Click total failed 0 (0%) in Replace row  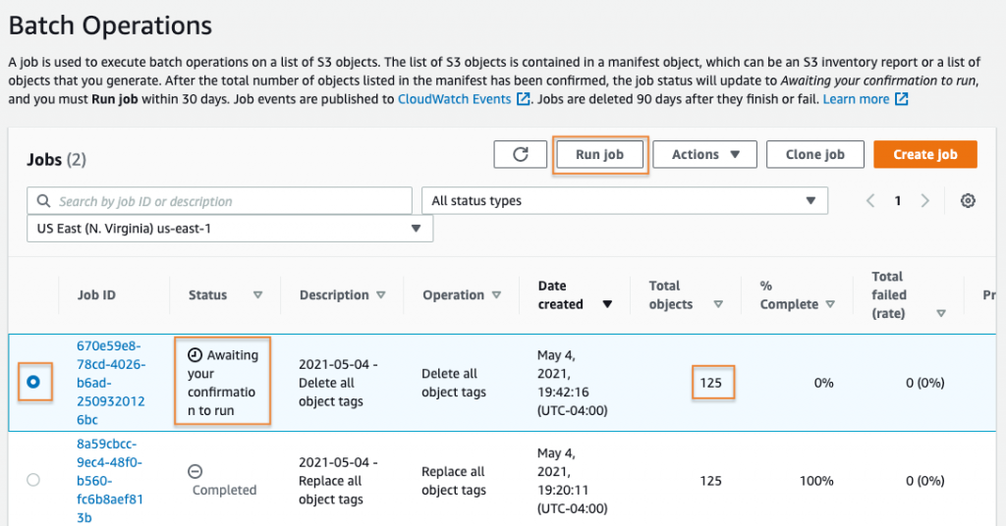click(x=924, y=481)
